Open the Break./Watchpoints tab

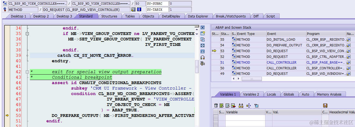(231, 16)
